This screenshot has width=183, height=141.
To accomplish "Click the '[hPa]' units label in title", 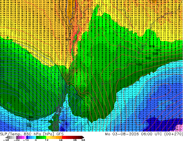I will click(49, 134).
